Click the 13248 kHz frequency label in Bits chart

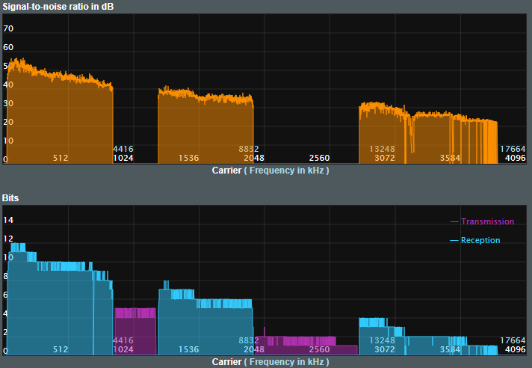click(382, 340)
